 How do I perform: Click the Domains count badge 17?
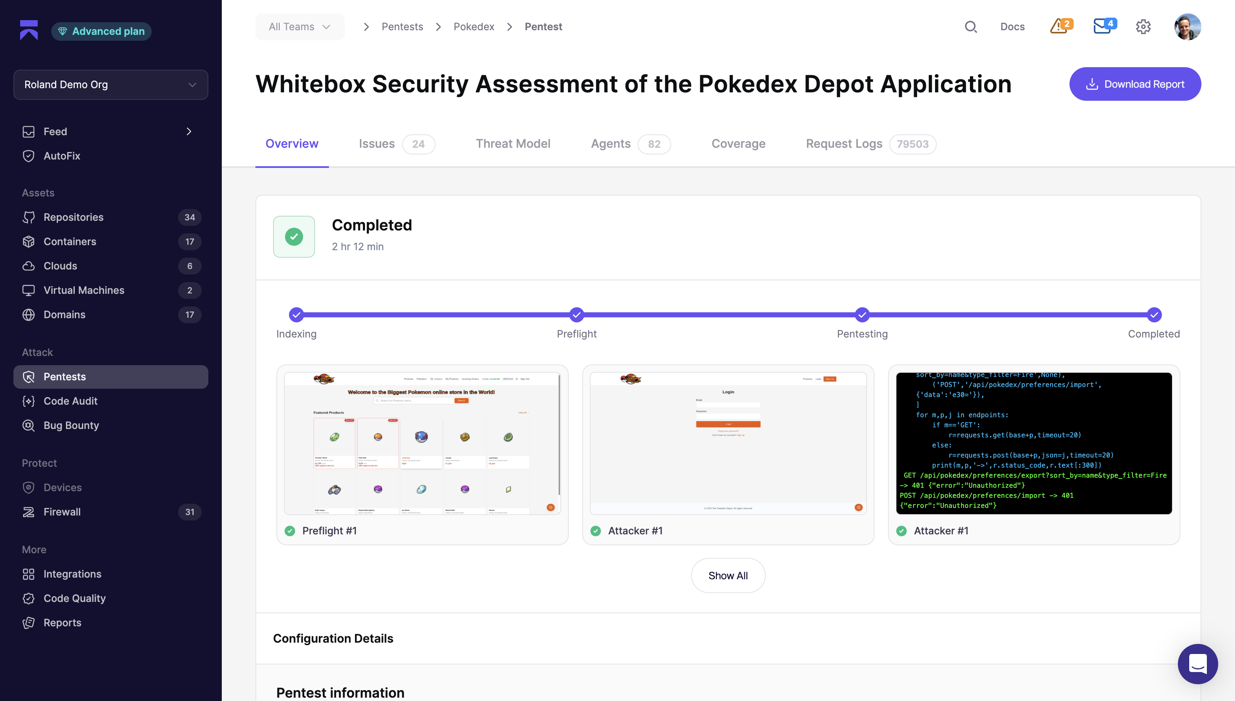[189, 314]
